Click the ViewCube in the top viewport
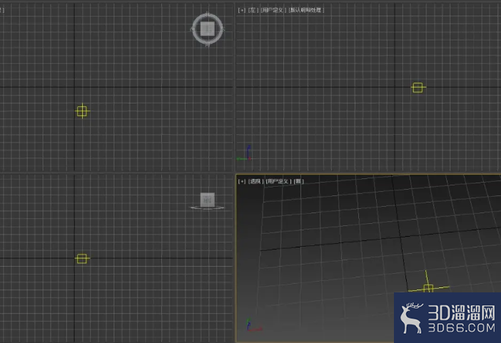The height and width of the screenshot is (343, 501). (x=208, y=29)
